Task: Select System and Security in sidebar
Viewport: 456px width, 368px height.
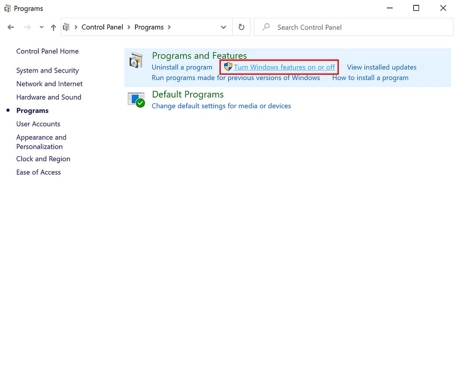Action: coord(47,70)
